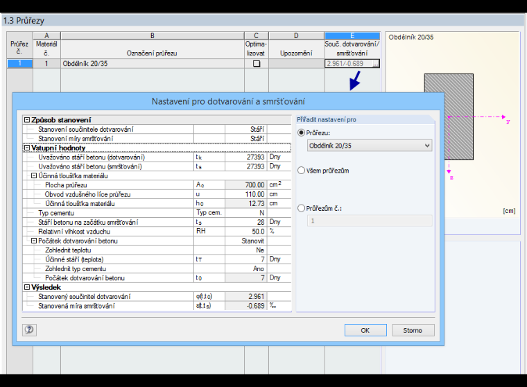Collapse the Počátek dotvarování betonu group

tap(34, 241)
